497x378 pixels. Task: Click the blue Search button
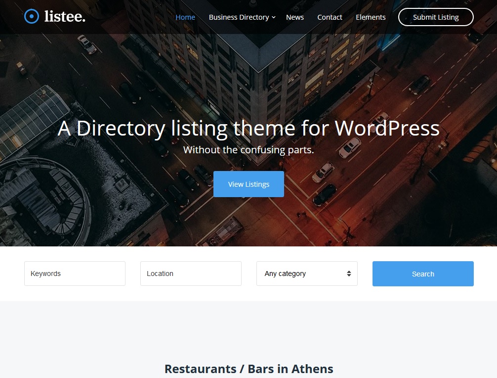pyautogui.click(x=423, y=274)
